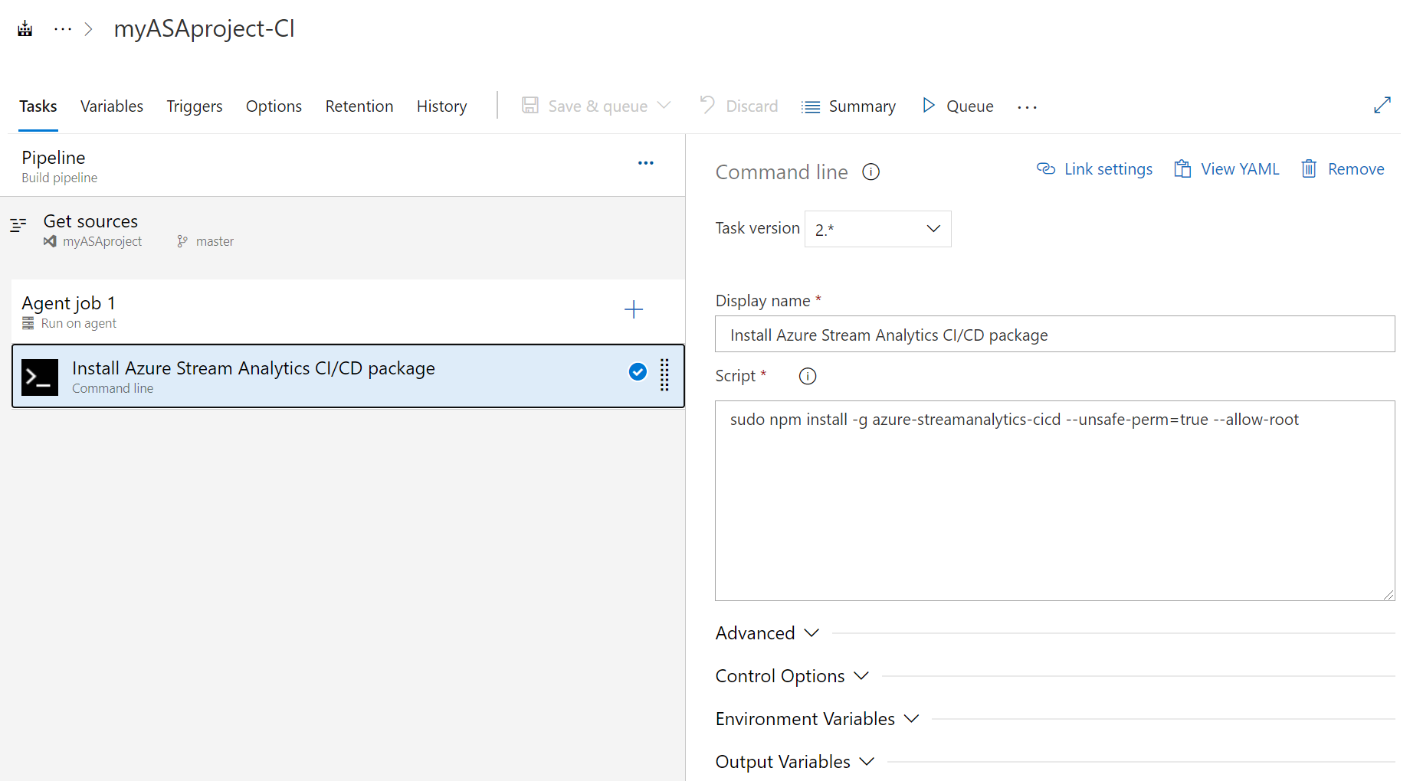The width and height of the screenshot is (1423, 781).
Task: Click the fullscreen expand arrows icon
Action: 1382,106
